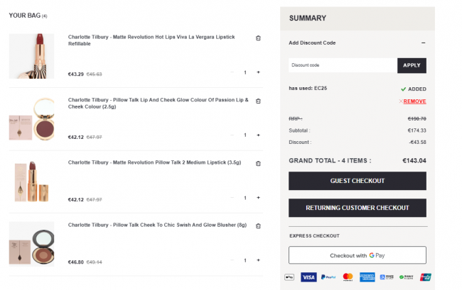
Task: Collapse the Add Discount Code section
Action: pyautogui.click(x=423, y=43)
